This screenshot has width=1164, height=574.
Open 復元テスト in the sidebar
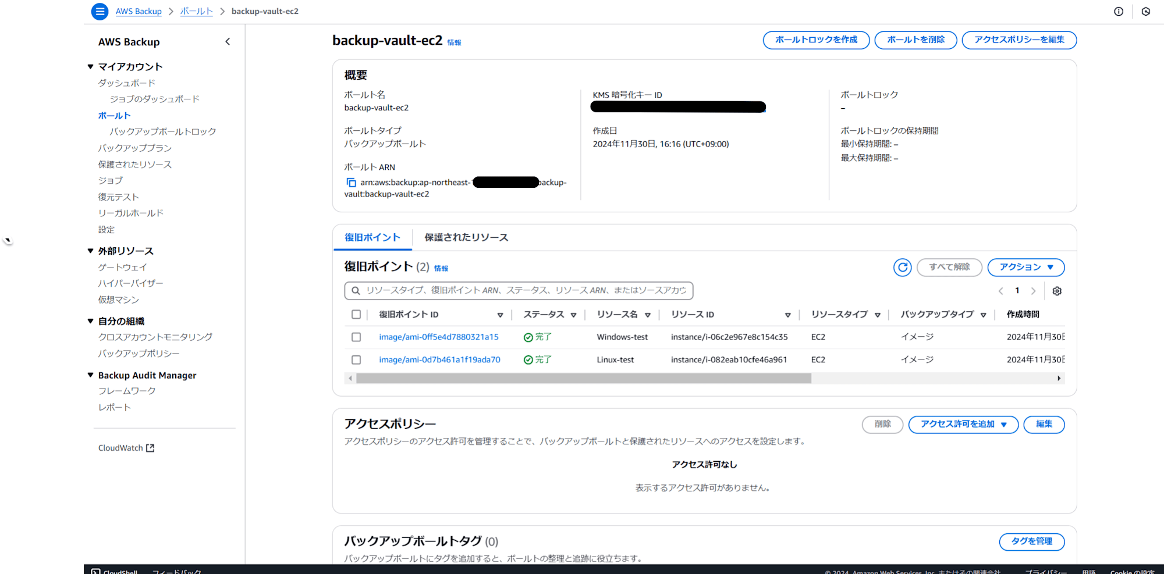(x=119, y=197)
